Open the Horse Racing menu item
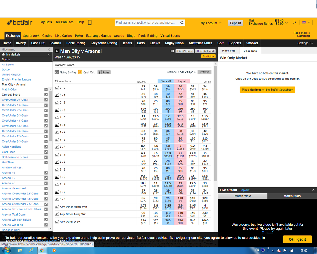The height and width of the screenshot is (254, 317). (76, 43)
